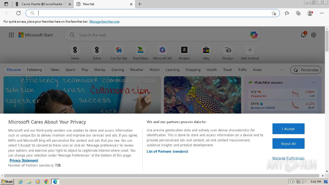
Task: Click the new tab plus button
Action: (x=140, y=4)
